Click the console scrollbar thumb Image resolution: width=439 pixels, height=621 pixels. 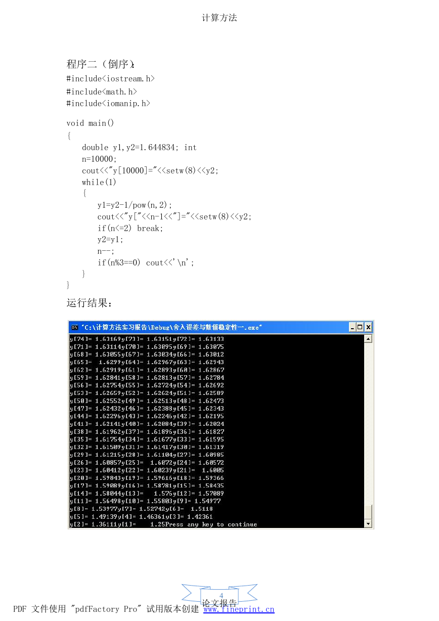pyautogui.click(x=368, y=512)
